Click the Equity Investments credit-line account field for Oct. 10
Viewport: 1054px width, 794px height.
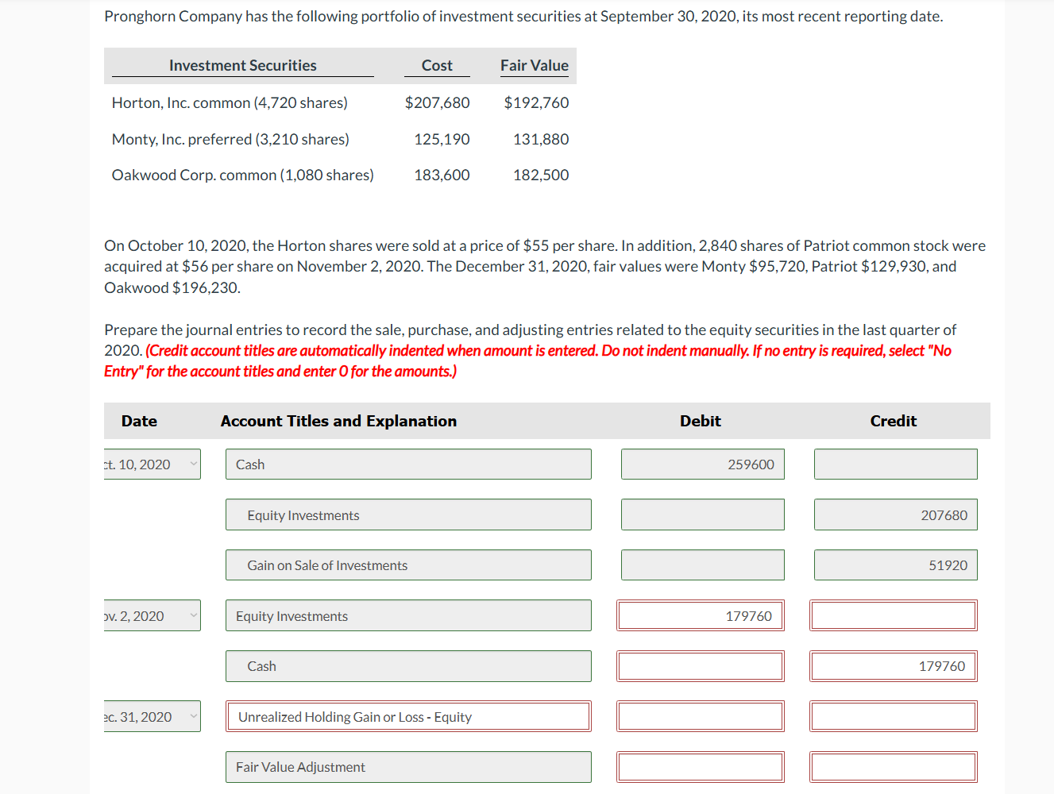pos(408,515)
